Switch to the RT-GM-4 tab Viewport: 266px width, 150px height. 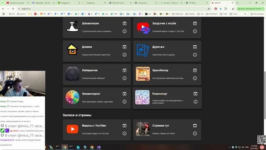pos(197,3)
